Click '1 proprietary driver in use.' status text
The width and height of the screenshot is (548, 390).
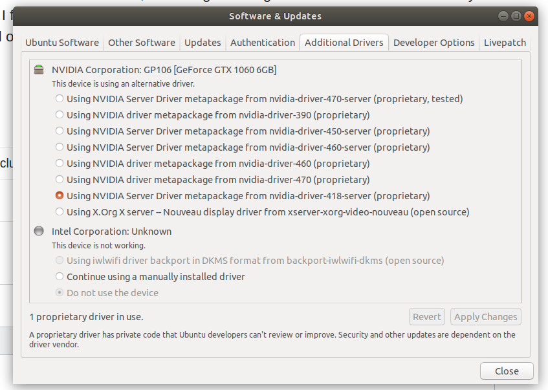pos(86,317)
